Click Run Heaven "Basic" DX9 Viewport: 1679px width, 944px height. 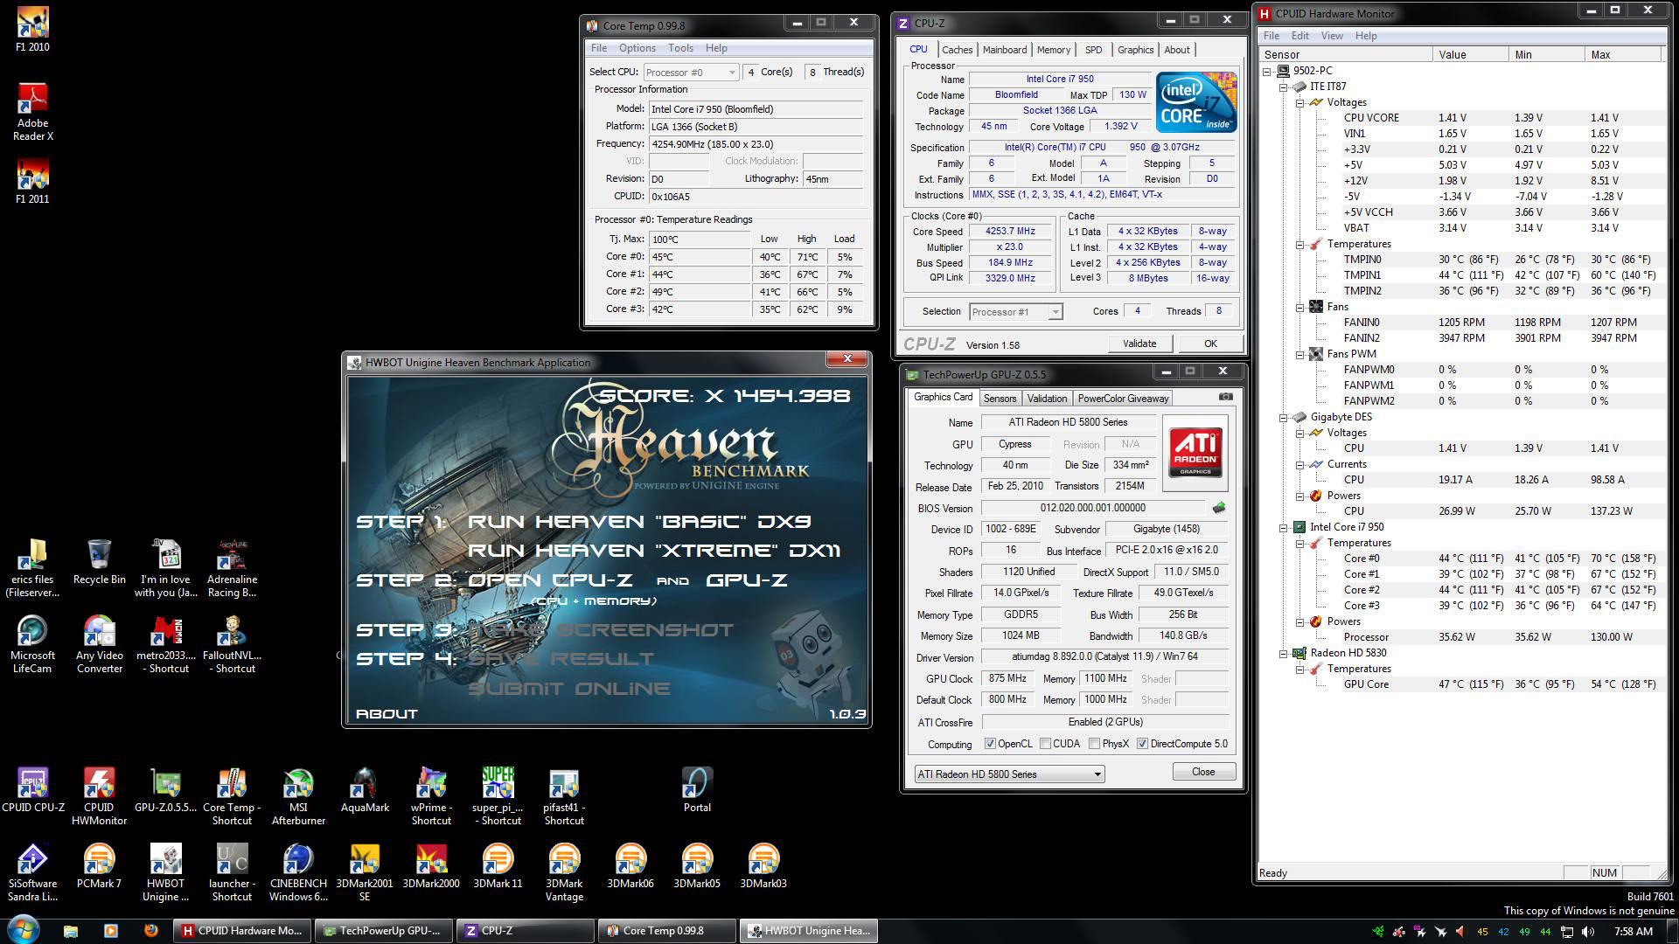[x=639, y=522]
